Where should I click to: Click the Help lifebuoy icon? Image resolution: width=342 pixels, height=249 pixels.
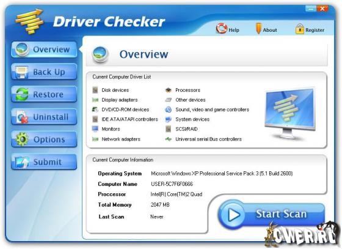click(x=221, y=28)
